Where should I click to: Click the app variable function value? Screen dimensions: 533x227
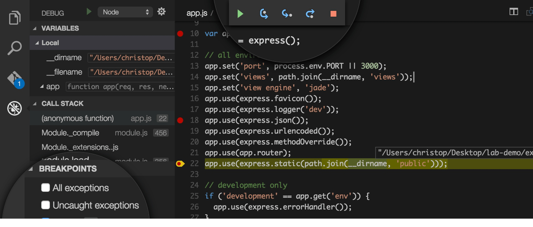coord(120,87)
